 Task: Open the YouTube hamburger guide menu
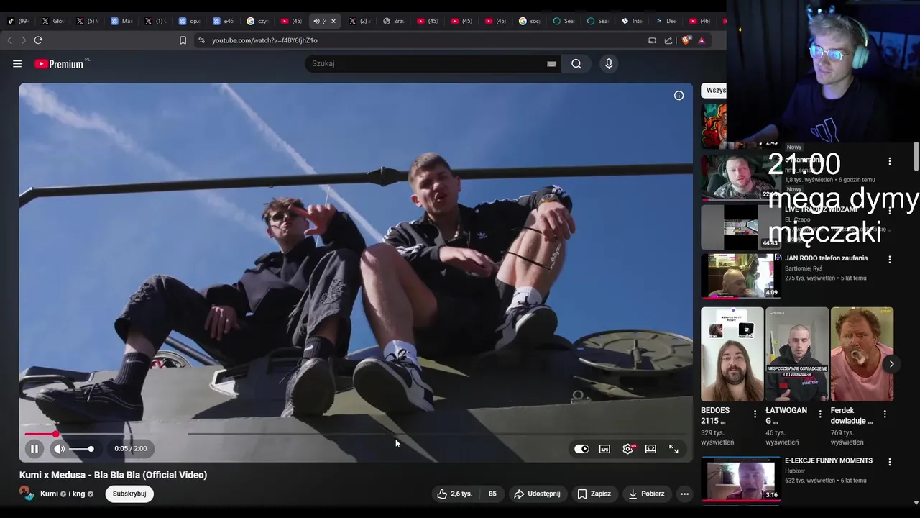[x=17, y=64]
